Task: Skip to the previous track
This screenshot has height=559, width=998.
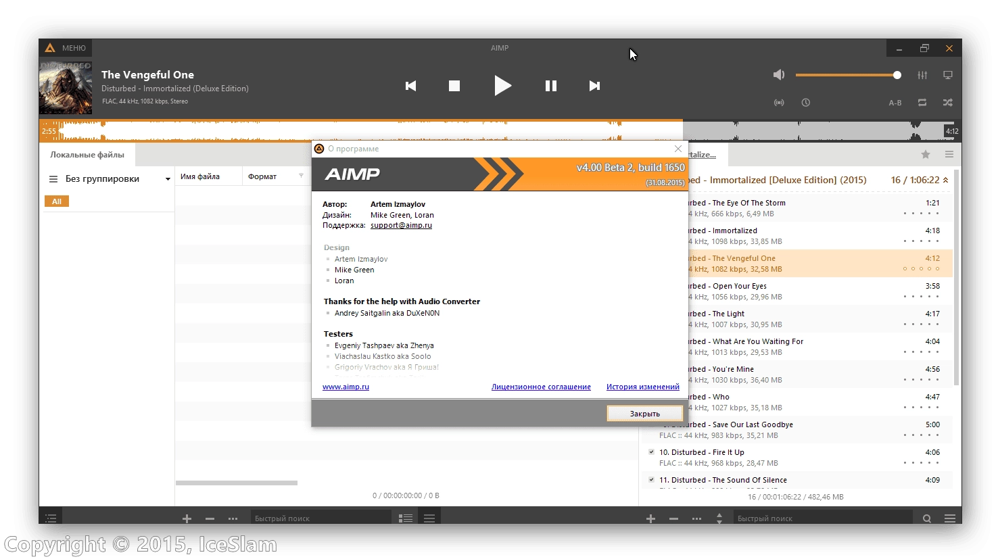Action: (x=410, y=86)
